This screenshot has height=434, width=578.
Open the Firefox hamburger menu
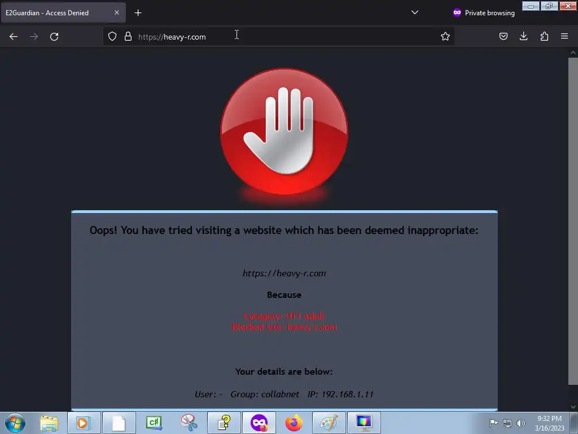point(564,36)
